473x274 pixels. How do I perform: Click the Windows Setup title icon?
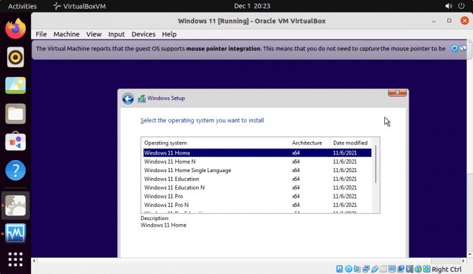pos(141,99)
